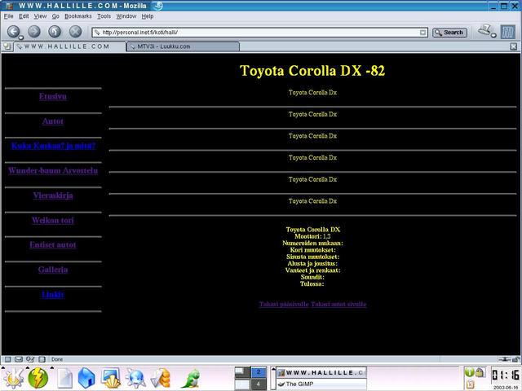Open the Weikon tori link
Screen dimensions: 522x391
point(53,220)
